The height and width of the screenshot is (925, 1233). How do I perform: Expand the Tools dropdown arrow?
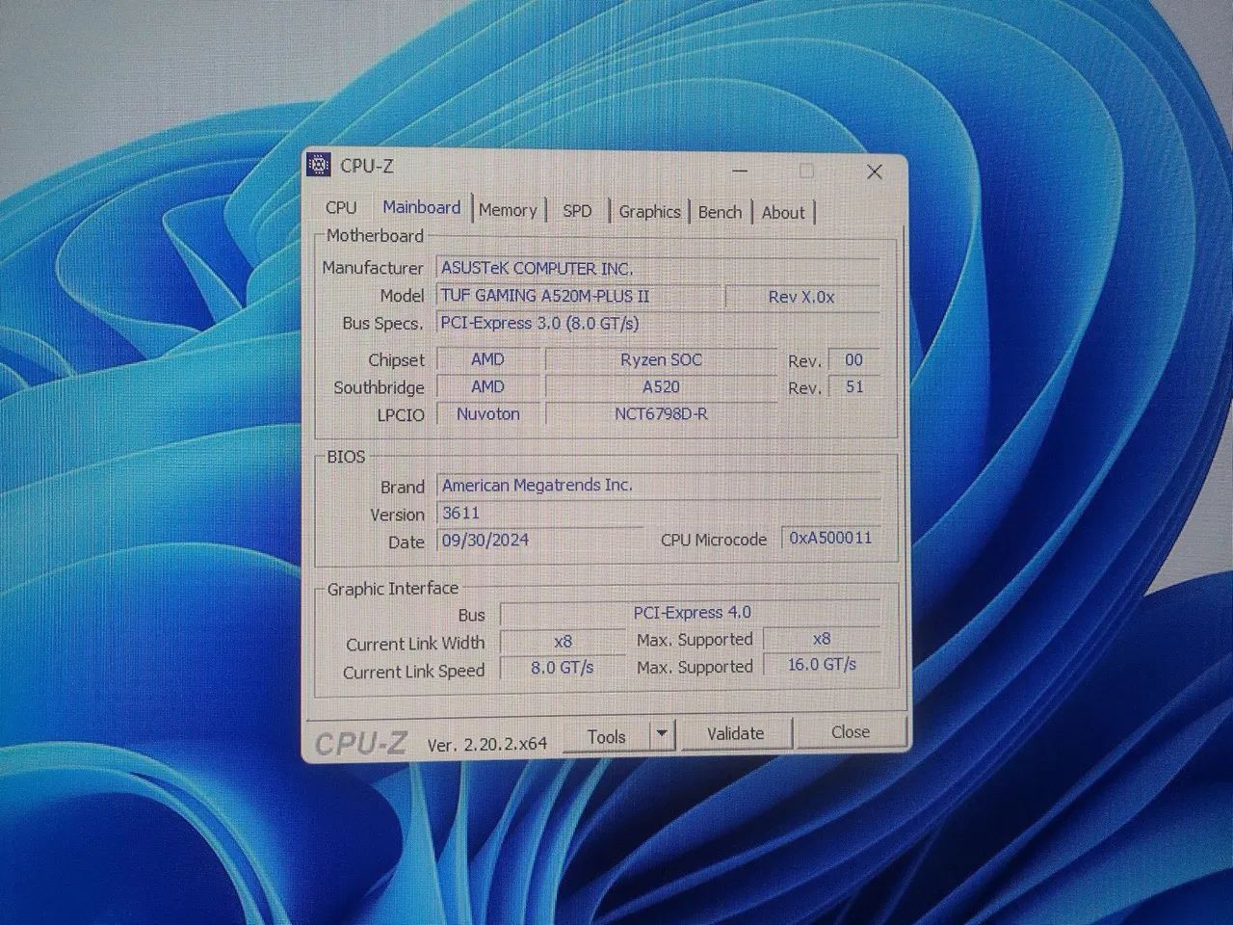coord(662,735)
